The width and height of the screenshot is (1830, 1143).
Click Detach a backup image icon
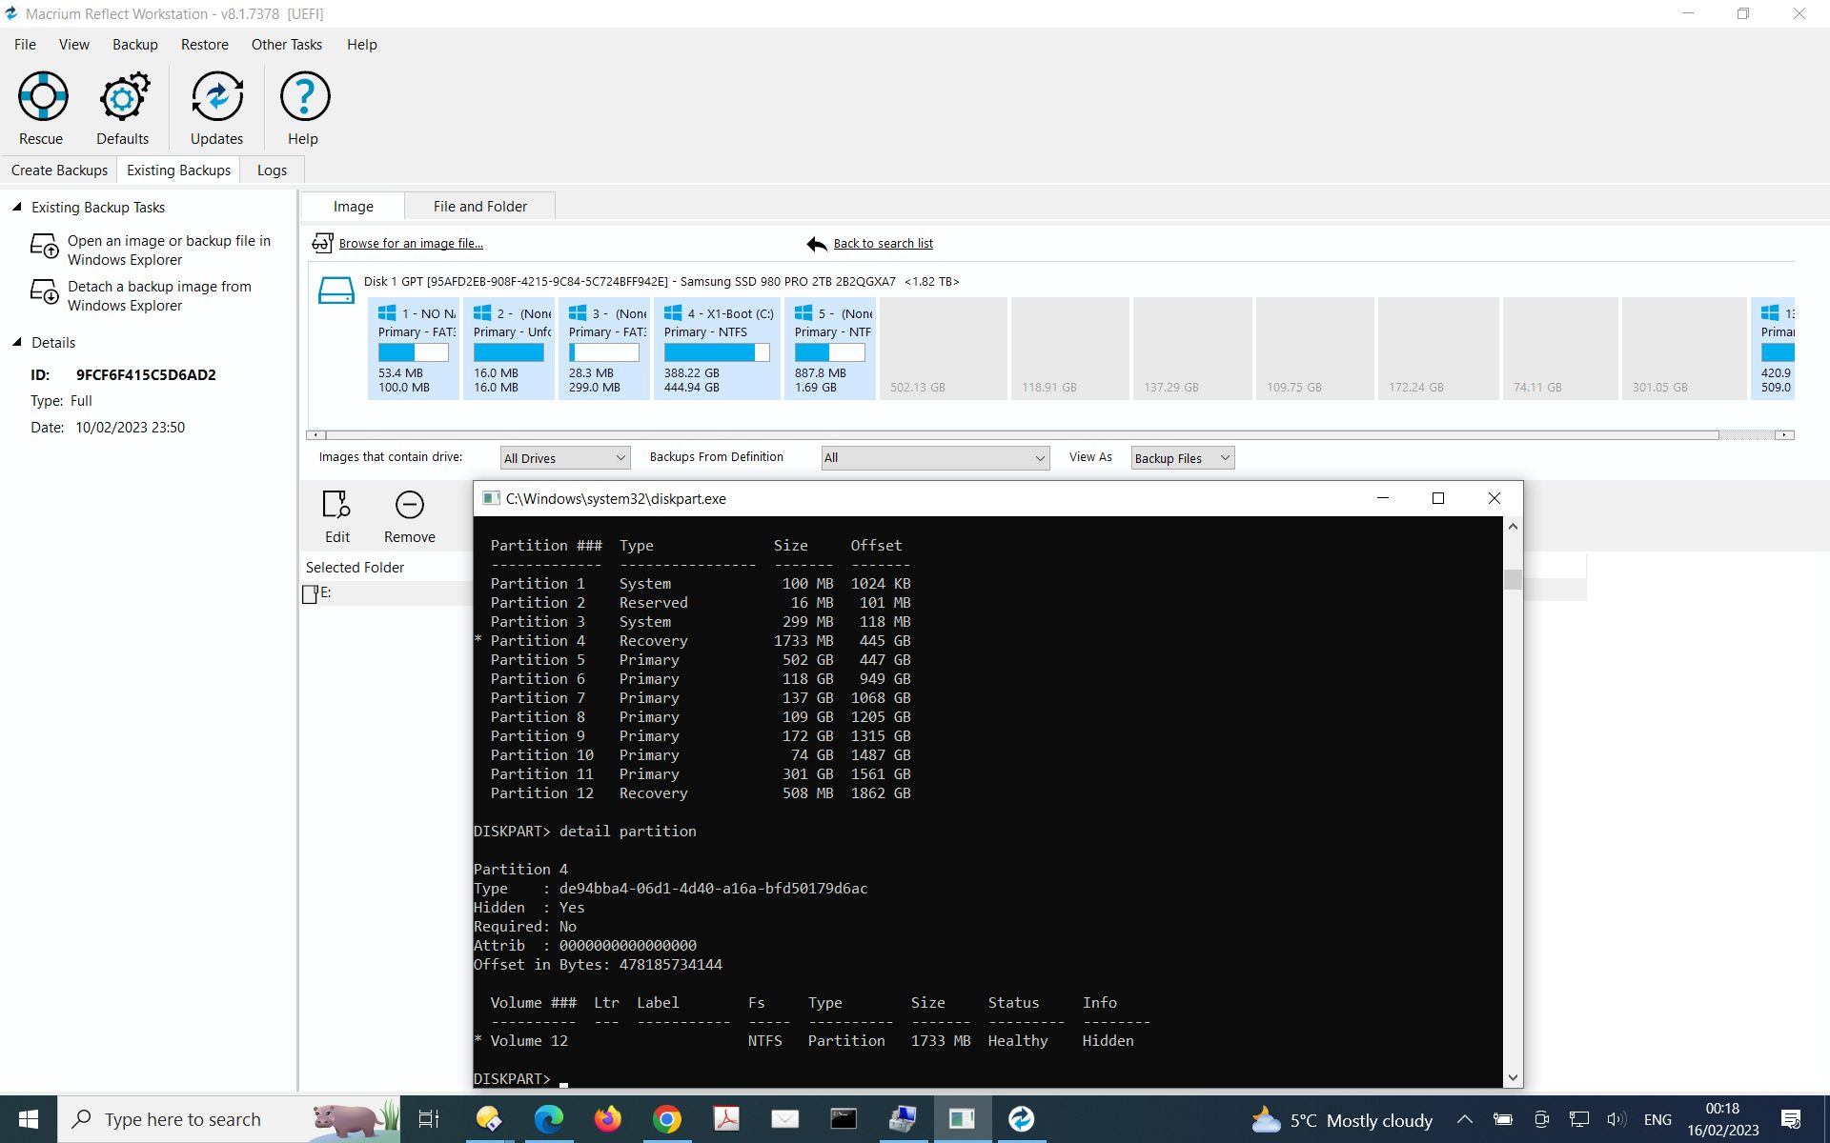(45, 291)
